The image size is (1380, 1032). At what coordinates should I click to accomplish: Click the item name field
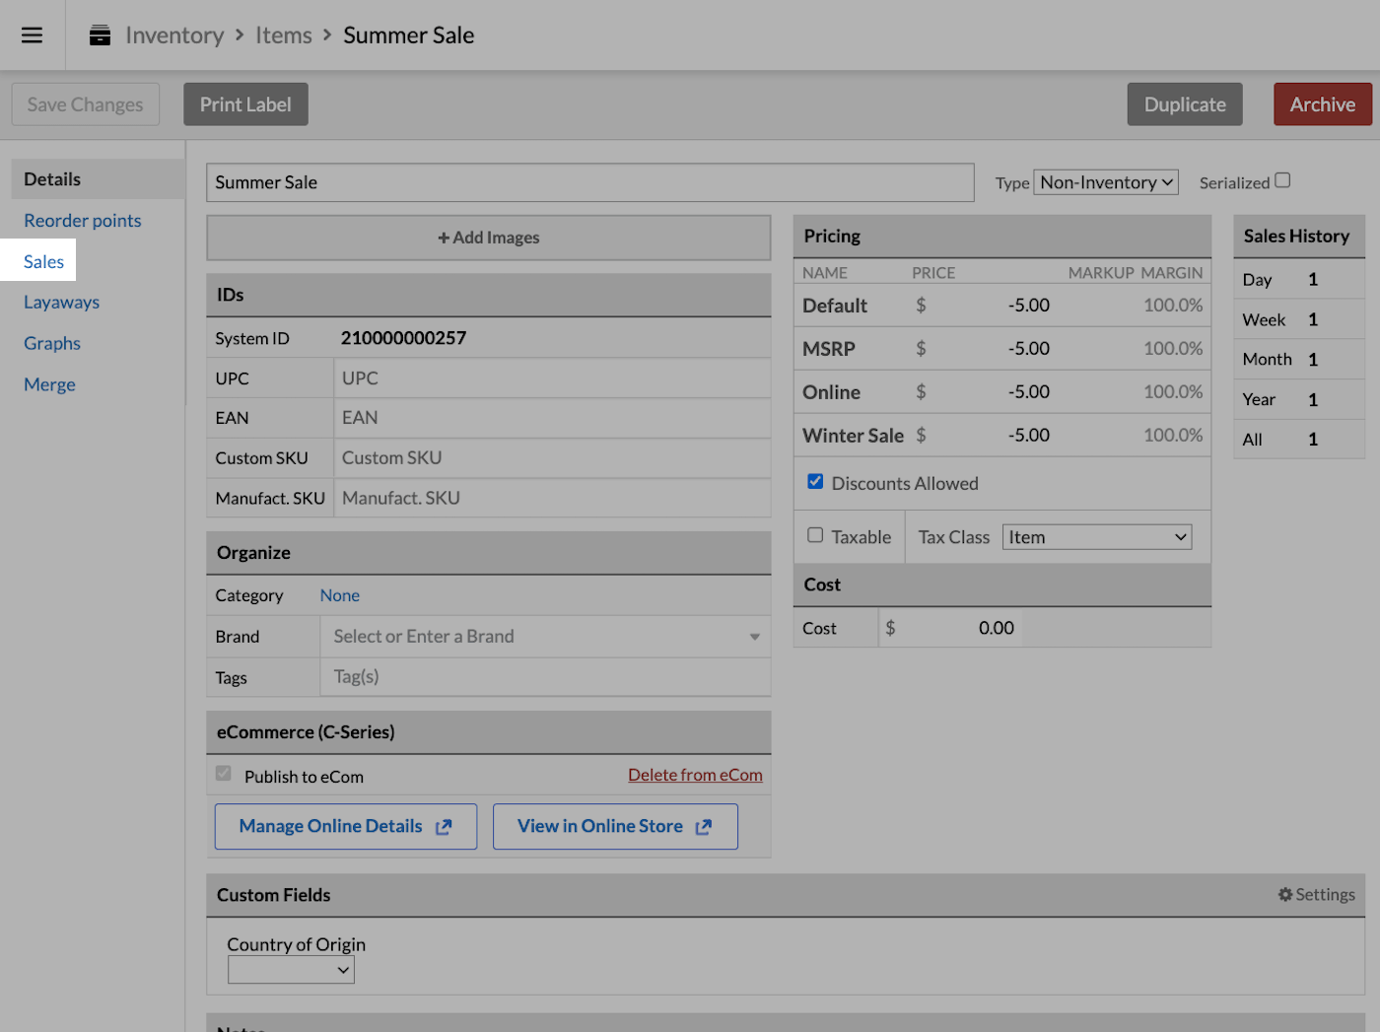tap(590, 182)
